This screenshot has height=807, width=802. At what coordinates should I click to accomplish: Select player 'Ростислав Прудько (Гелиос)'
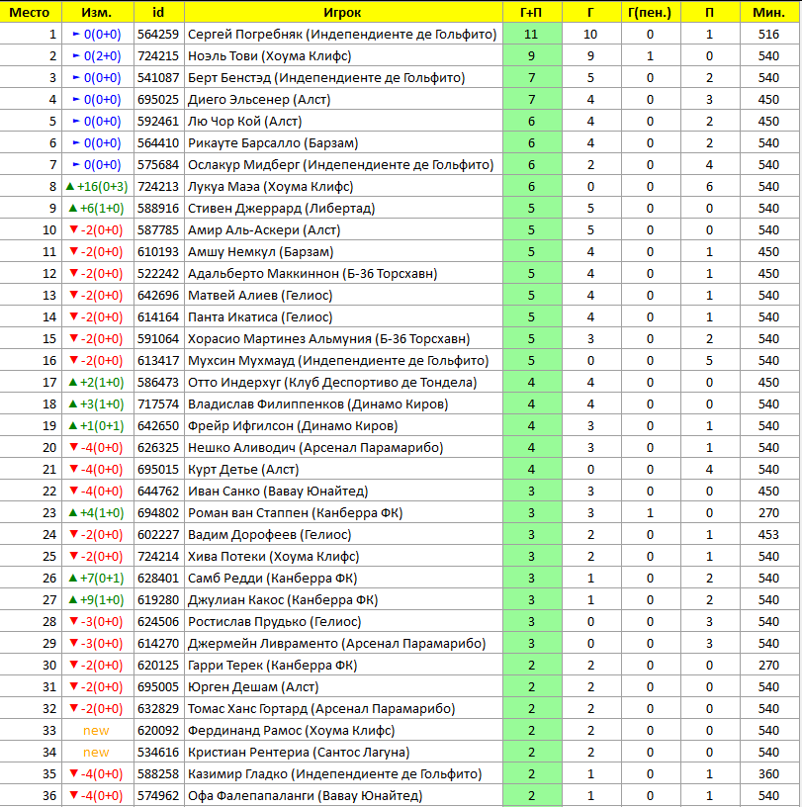[x=274, y=621]
